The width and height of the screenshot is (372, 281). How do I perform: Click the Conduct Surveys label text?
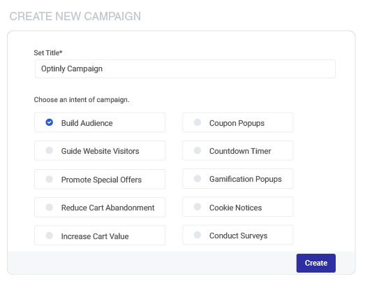(x=238, y=236)
